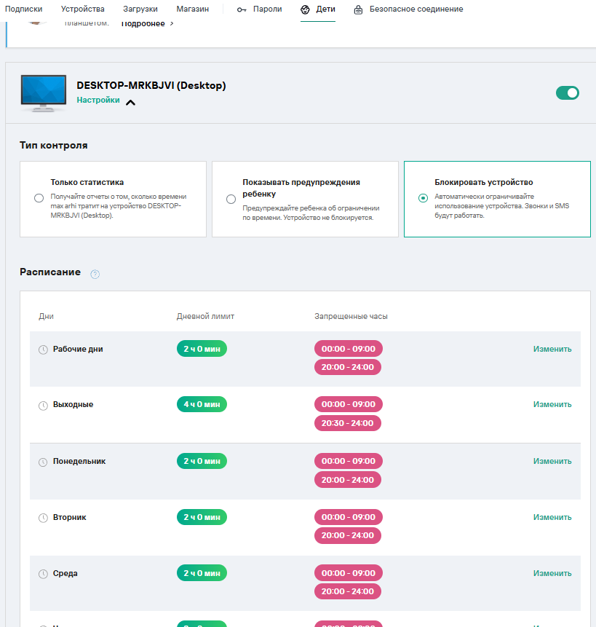
Task: Toggle the DESKTOP-MRKBJVI device switch off
Action: pos(567,93)
